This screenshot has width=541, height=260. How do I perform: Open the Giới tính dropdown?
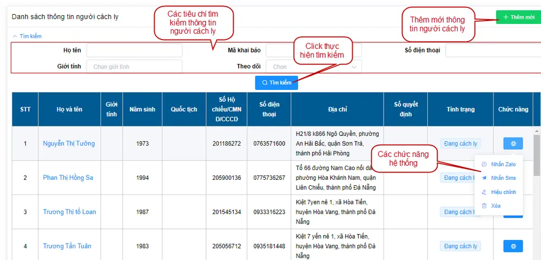[x=134, y=67]
